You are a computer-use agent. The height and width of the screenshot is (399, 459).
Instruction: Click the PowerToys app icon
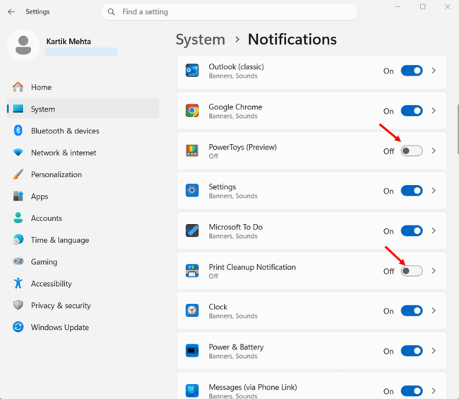tap(192, 150)
